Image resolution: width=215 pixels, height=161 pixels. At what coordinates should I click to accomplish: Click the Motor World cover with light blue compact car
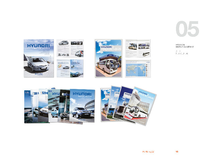[54, 106]
